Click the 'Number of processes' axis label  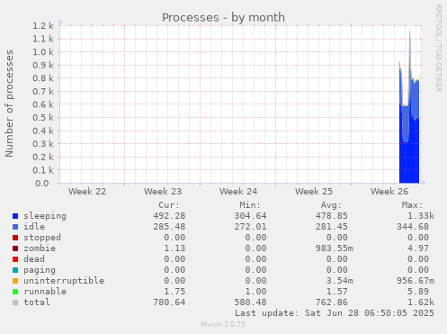tap(9, 104)
